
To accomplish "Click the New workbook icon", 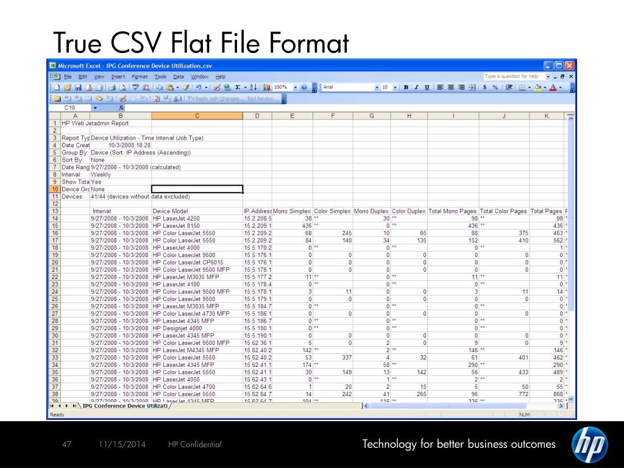I will click(57, 87).
